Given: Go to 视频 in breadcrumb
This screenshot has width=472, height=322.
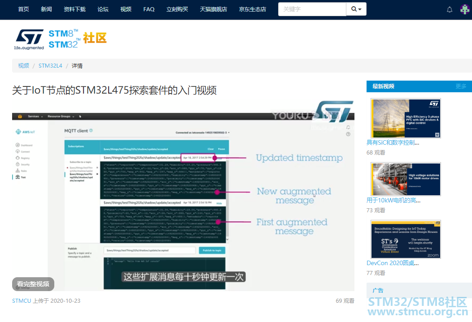Looking at the screenshot, I should [x=23, y=66].
